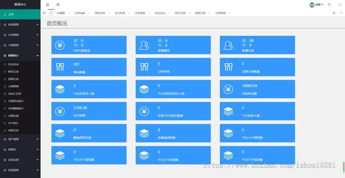Image resolution: width=345 pixels, height=178 pixels.
Task: Click the stack icon on 非峰值浏览数 card
Action: click(144, 133)
